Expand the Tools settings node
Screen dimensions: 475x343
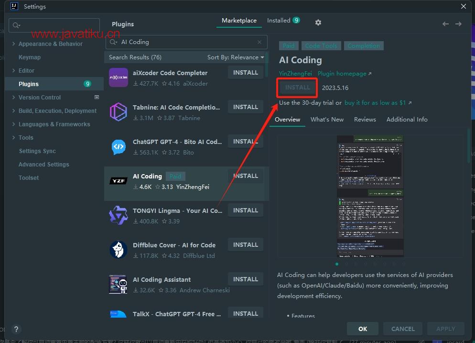[14, 137]
